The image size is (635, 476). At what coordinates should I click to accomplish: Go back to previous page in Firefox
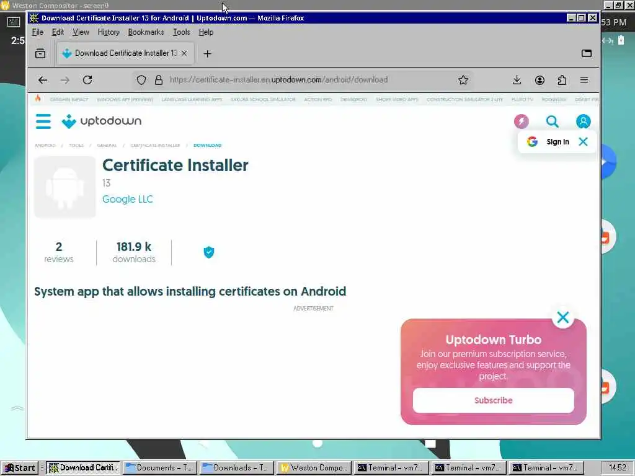coord(43,80)
